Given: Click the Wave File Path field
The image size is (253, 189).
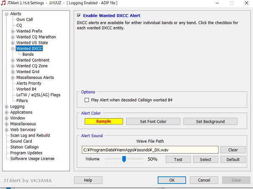Looking at the screenshot, I should click(x=150, y=150).
